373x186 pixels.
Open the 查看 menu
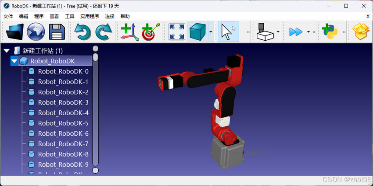[54, 16]
